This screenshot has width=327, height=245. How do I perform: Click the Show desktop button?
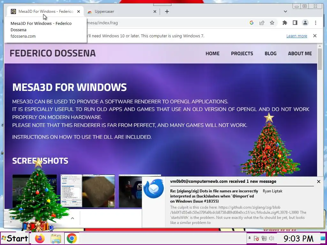(323, 238)
